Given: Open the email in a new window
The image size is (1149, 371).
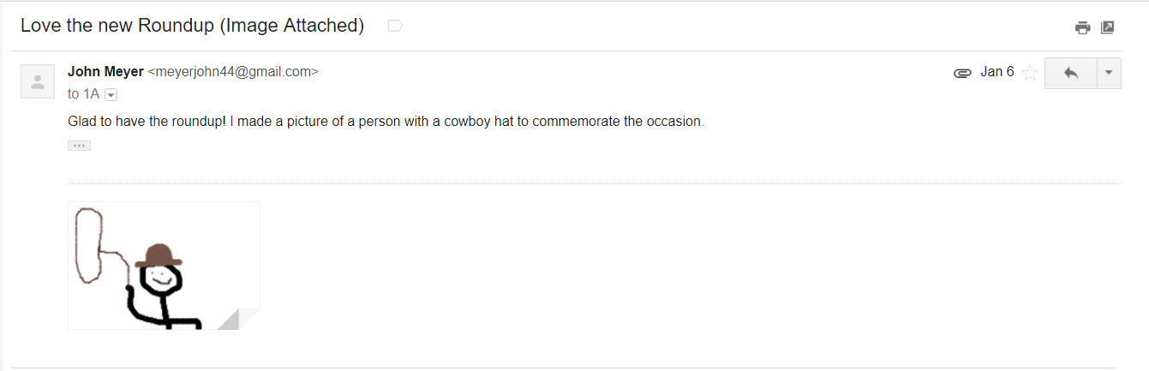Looking at the screenshot, I should 1107,27.
